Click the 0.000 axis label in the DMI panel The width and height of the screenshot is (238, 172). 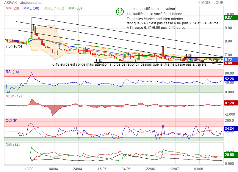229,164
